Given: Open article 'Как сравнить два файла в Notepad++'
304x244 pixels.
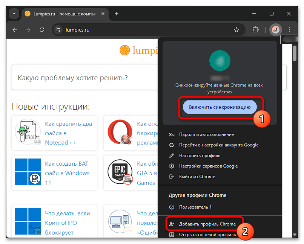Looking at the screenshot, I should (x=68, y=133).
